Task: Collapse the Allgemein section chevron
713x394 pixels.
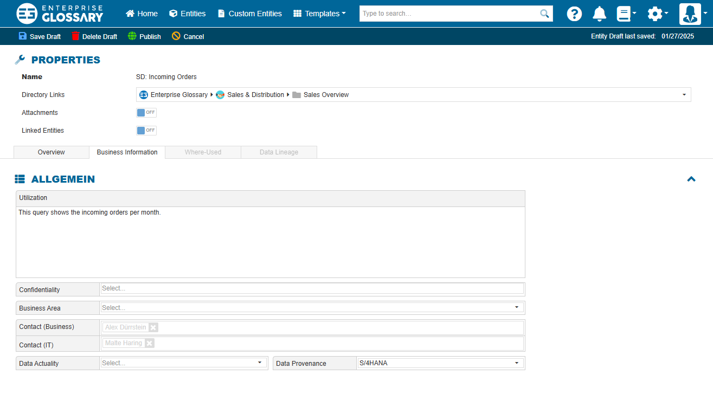Action: (691, 179)
